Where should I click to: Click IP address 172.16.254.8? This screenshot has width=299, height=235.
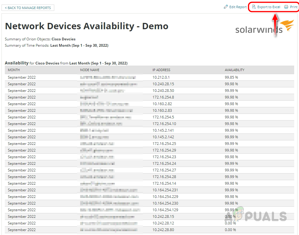click(163, 97)
